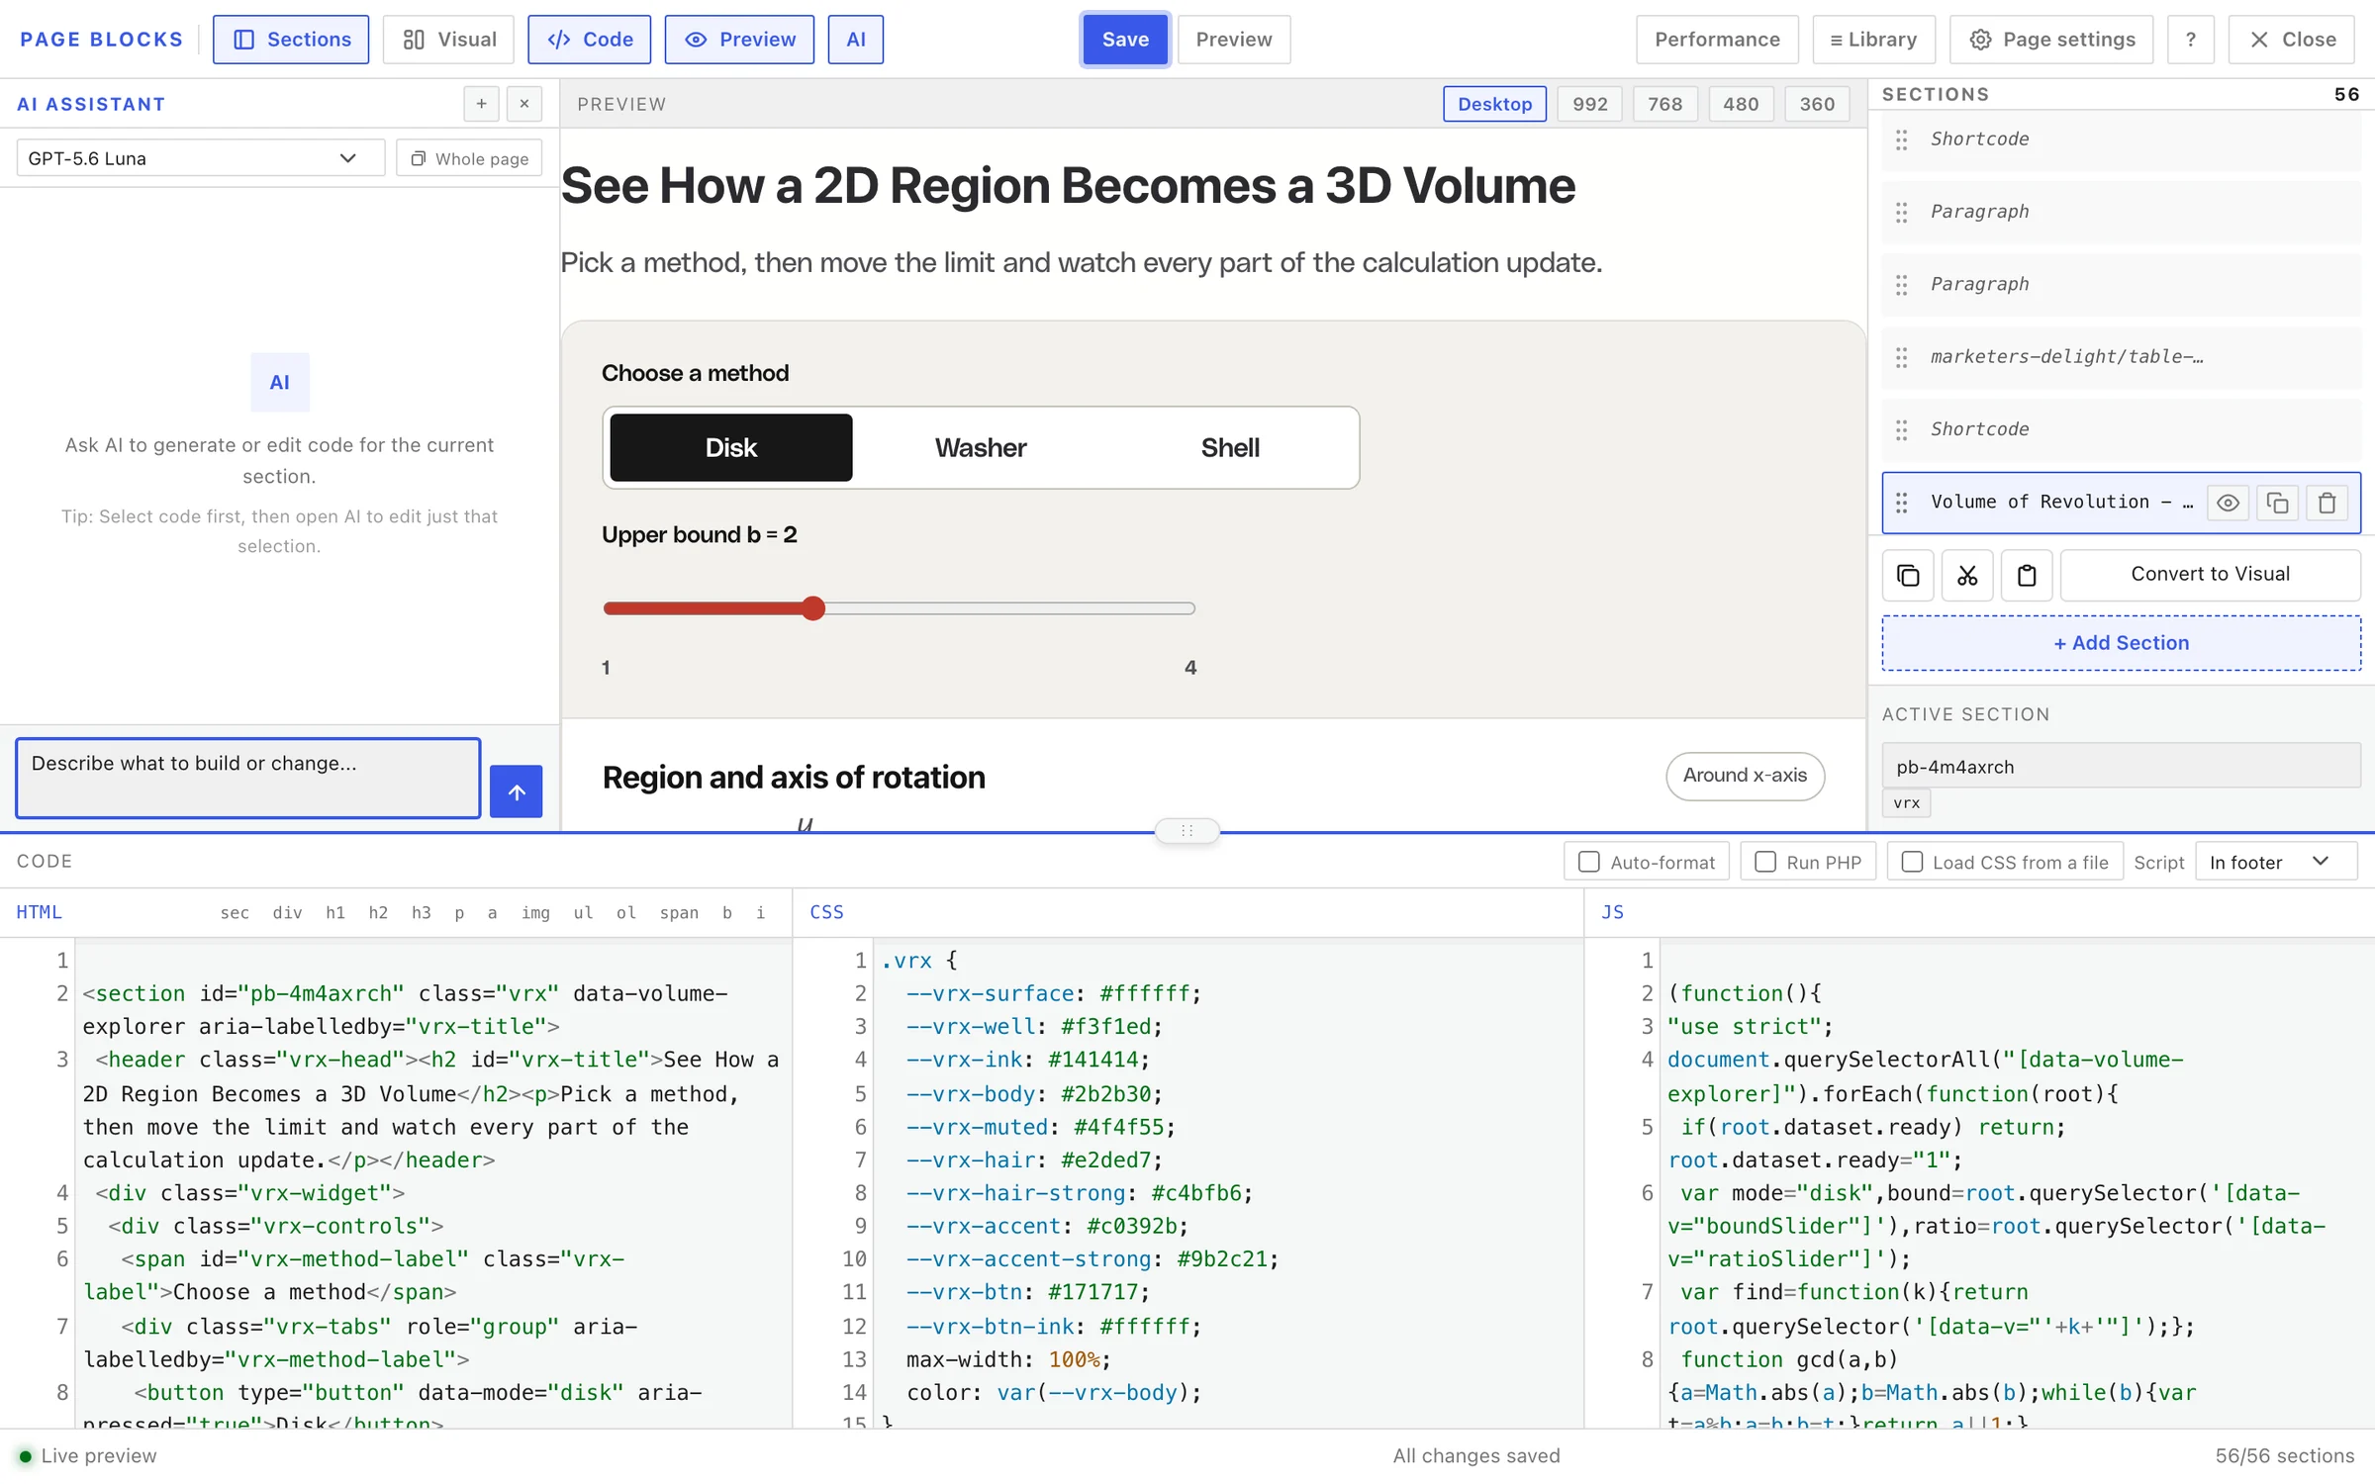Open the Script In footer dropdown
The width and height of the screenshot is (2375, 1484).
click(x=2276, y=862)
